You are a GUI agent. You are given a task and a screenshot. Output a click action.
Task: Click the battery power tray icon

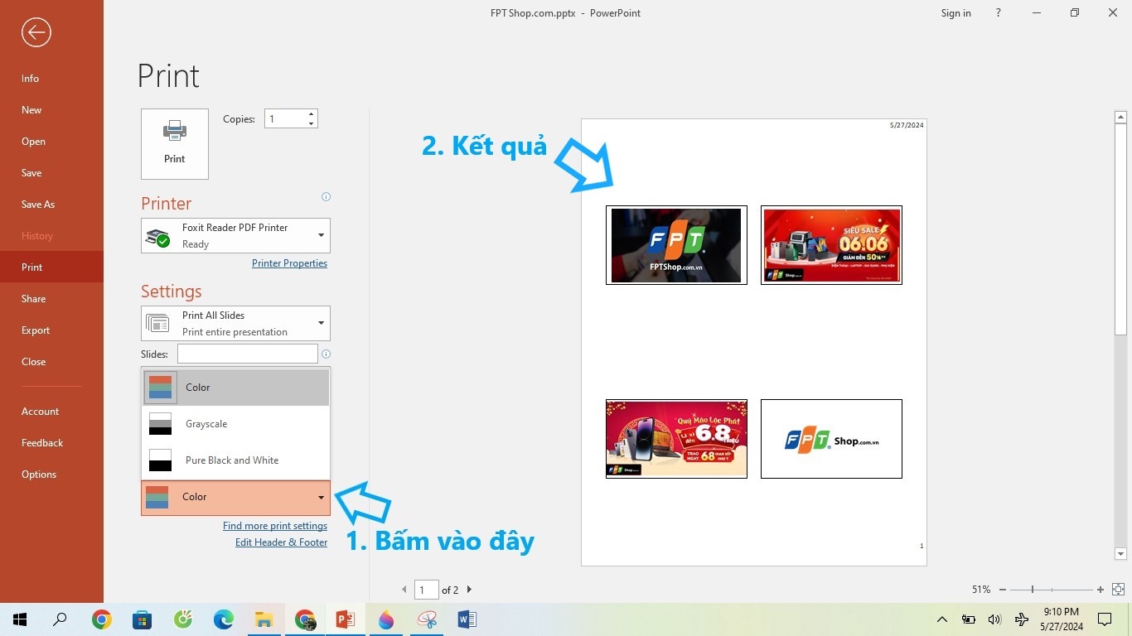pos(968,619)
